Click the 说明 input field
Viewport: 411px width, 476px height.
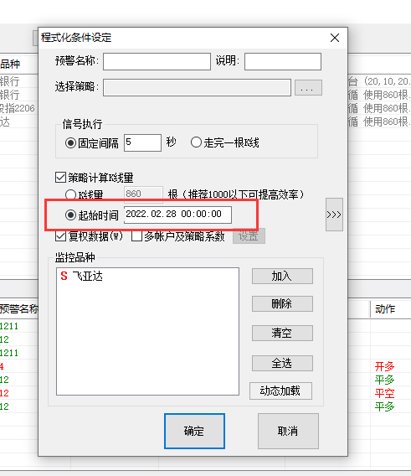tap(283, 62)
